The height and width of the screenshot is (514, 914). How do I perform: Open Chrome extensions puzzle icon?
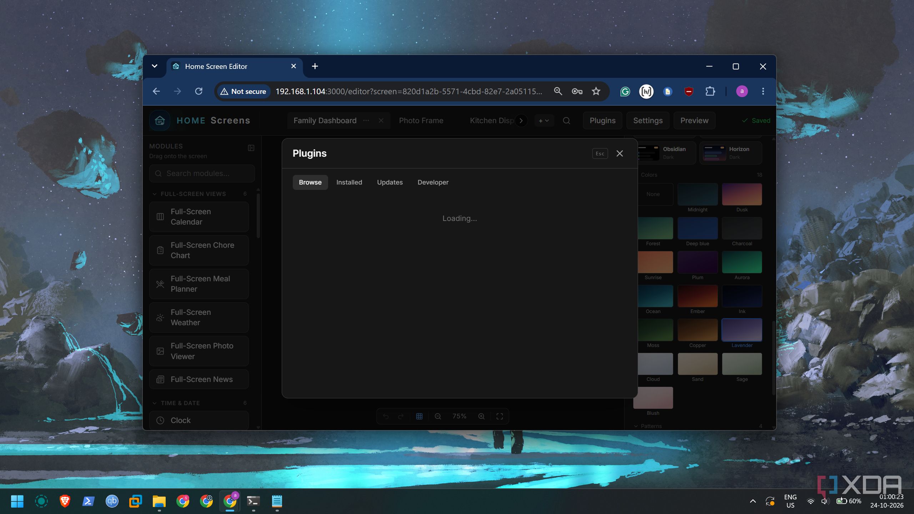pos(710,91)
